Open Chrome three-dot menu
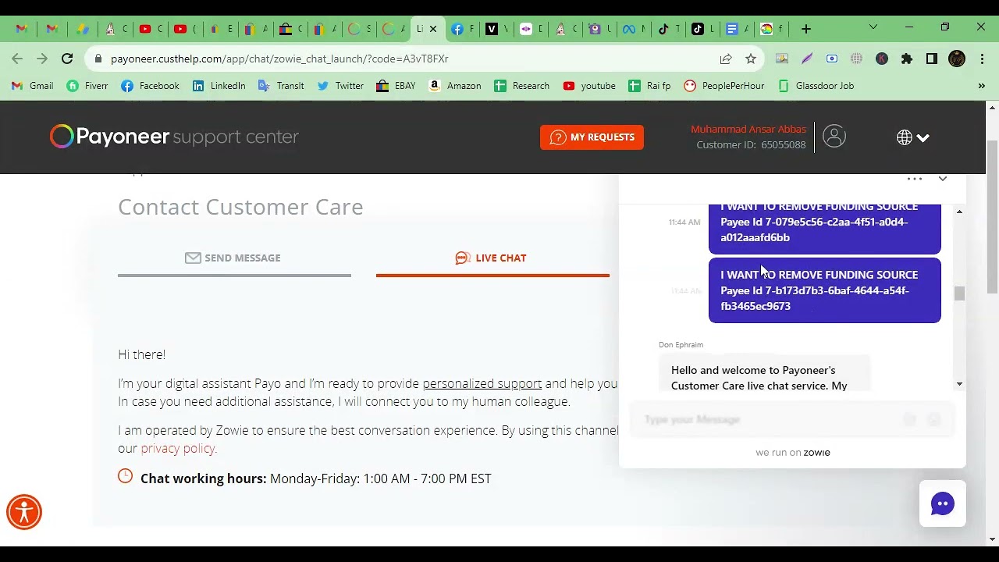Image resolution: width=999 pixels, height=562 pixels. [x=982, y=59]
